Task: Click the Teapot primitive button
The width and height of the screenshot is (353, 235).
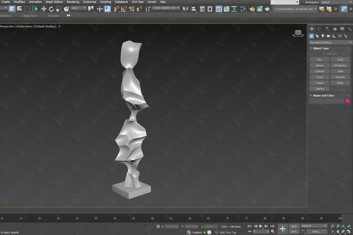Action: point(319,83)
